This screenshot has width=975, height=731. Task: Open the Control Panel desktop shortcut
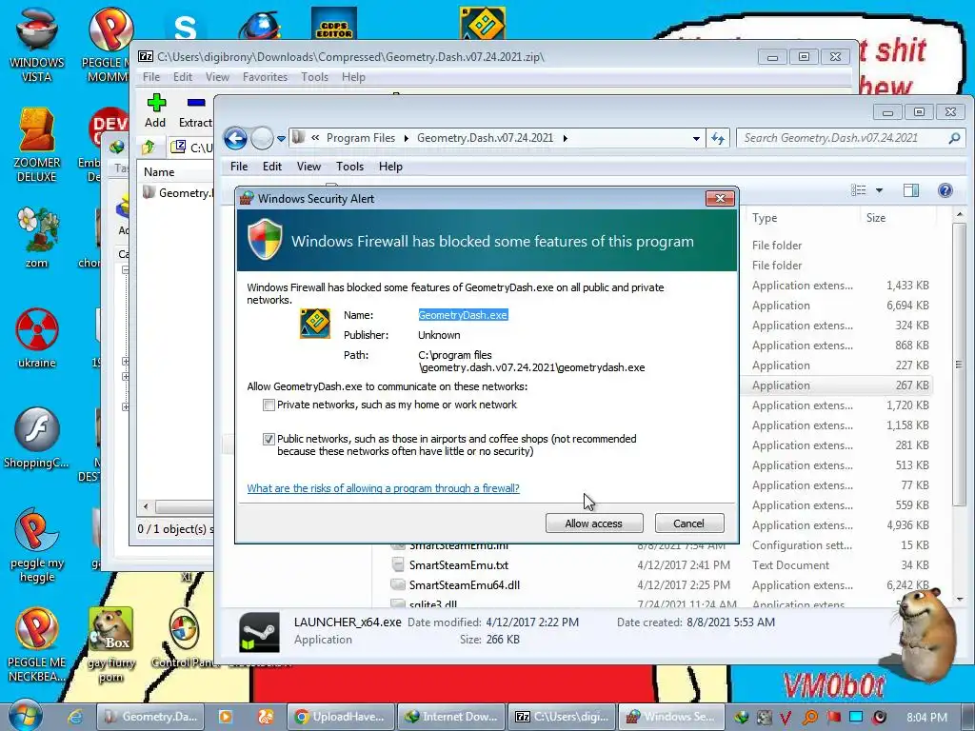pos(185,638)
